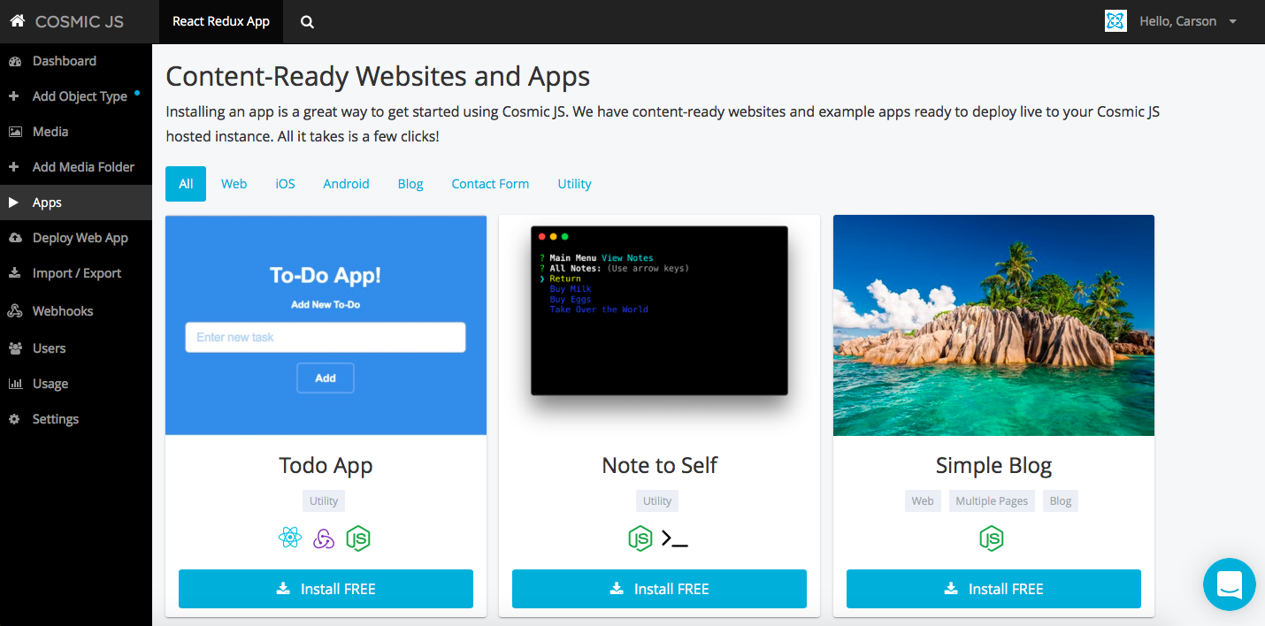
Task: Click the Media image icon in the sidebar
Action: click(15, 132)
